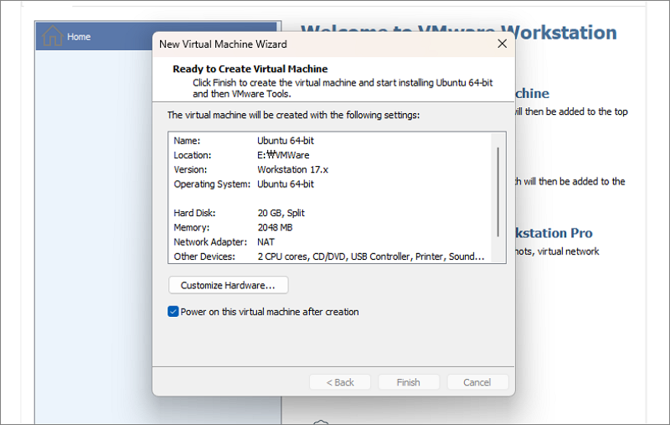Image resolution: width=670 pixels, height=425 pixels.
Task: Click the 'Ready to Create Virtual Machine' heading
Action: coord(250,69)
